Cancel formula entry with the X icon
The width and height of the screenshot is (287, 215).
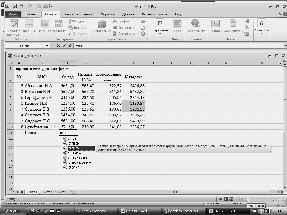[58, 46]
